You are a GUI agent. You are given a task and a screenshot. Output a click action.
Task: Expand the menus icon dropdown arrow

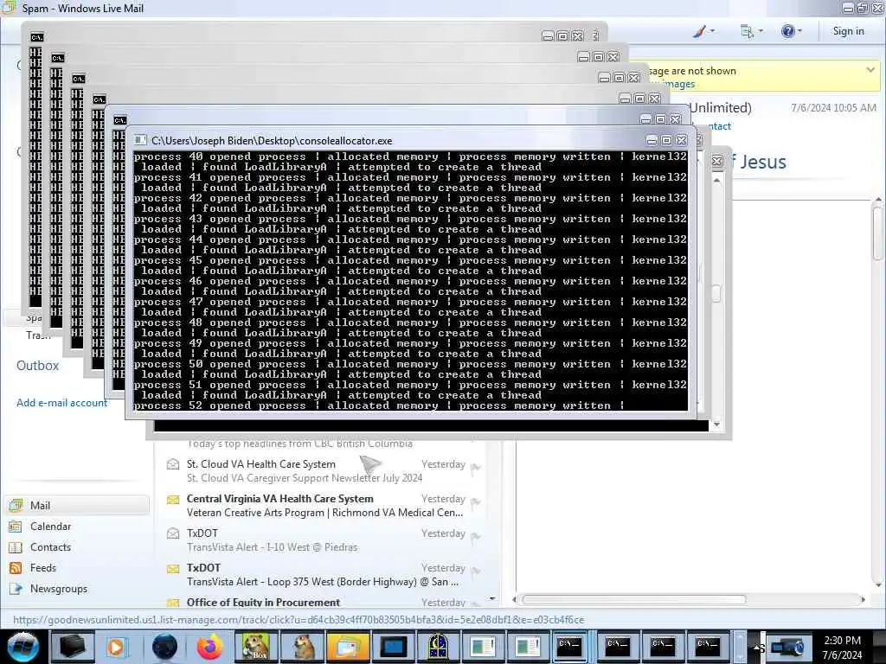(761, 31)
